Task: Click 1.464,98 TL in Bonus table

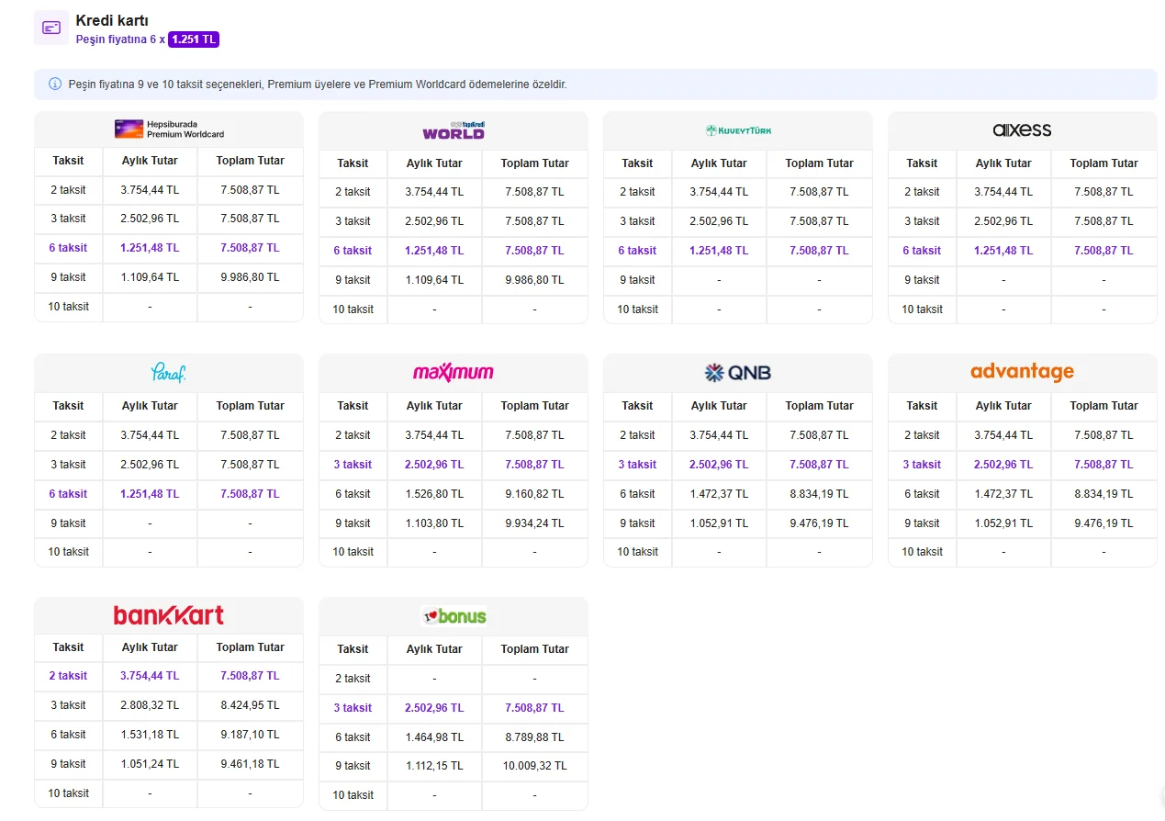Action: click(x=434, y=737)
